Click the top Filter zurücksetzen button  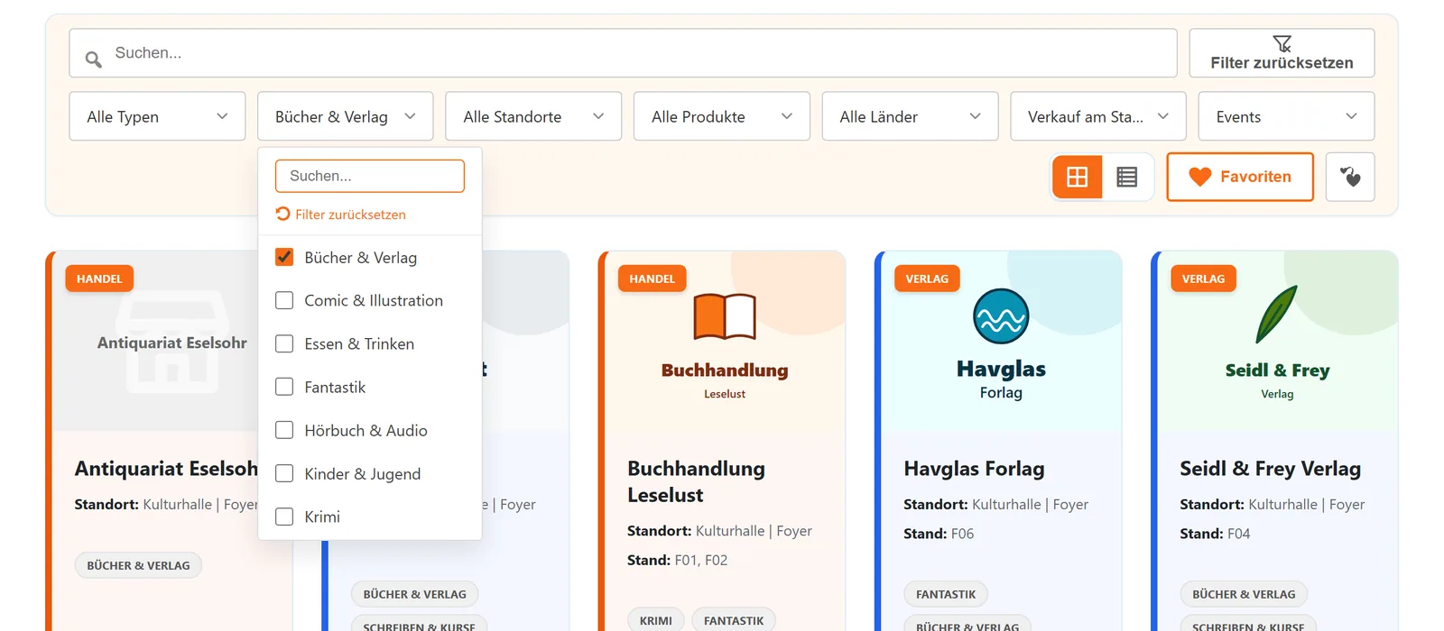(1282, 53)
